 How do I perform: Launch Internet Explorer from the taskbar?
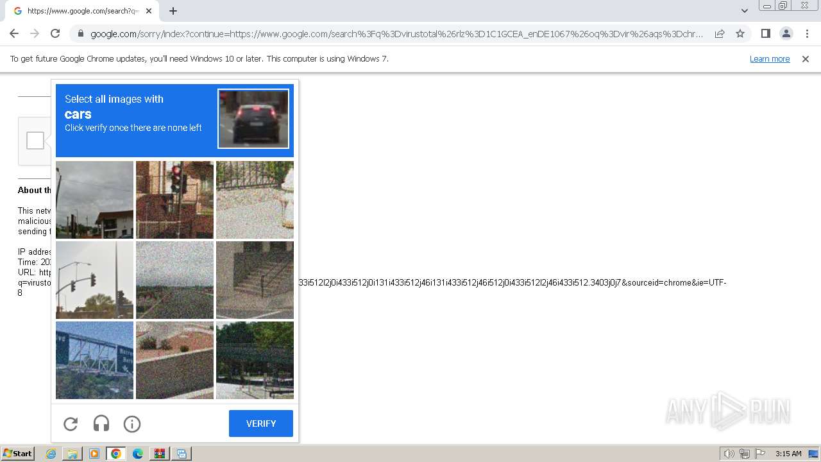(x=51, y=454)
